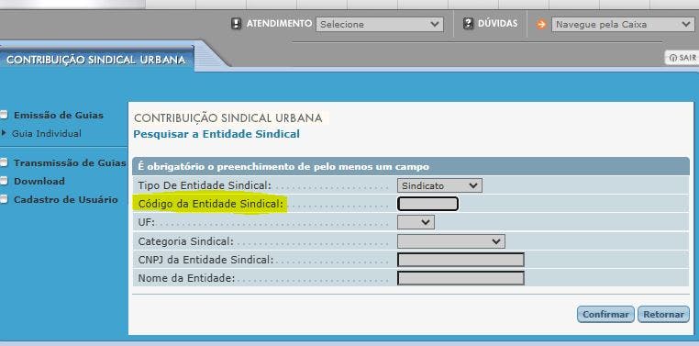The width and height of the screenshot is (699, 346).
Task: Click the SAIR logout button
Action: [682, 58]
